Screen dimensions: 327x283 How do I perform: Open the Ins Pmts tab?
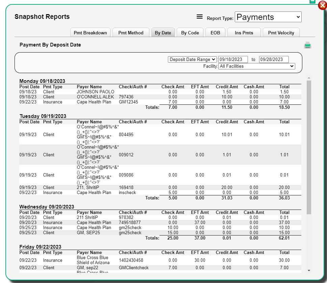click(x=244, y=33)
